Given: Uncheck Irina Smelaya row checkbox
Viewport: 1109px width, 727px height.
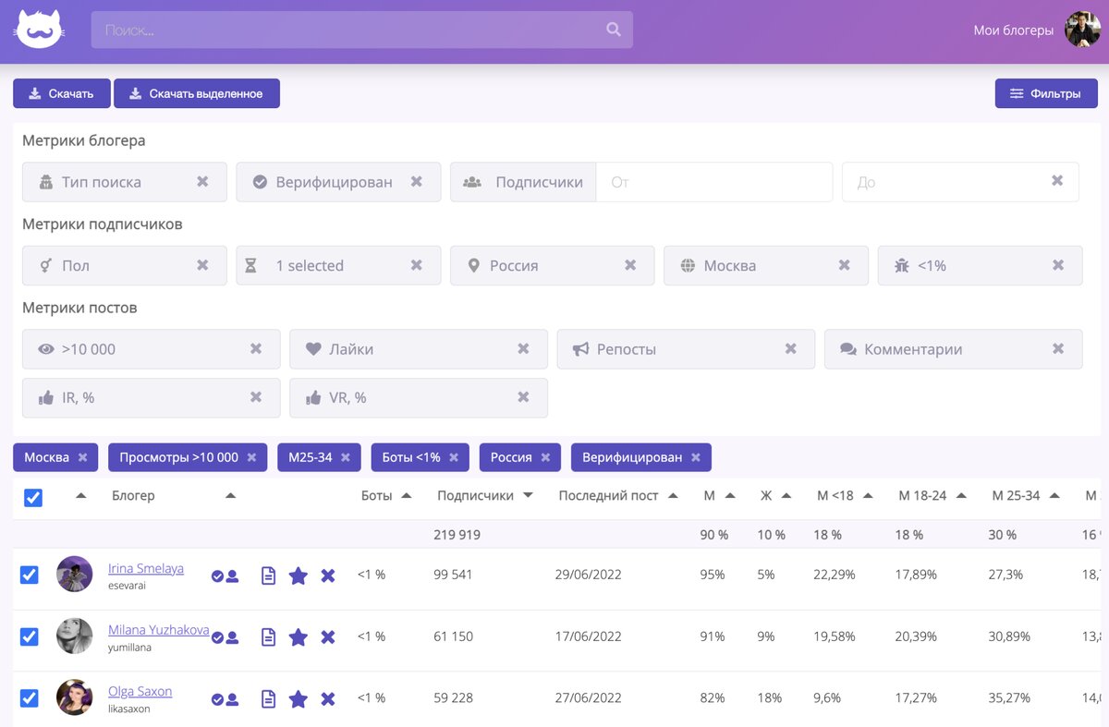Looking at the screenshot, I should pos(30,575).
